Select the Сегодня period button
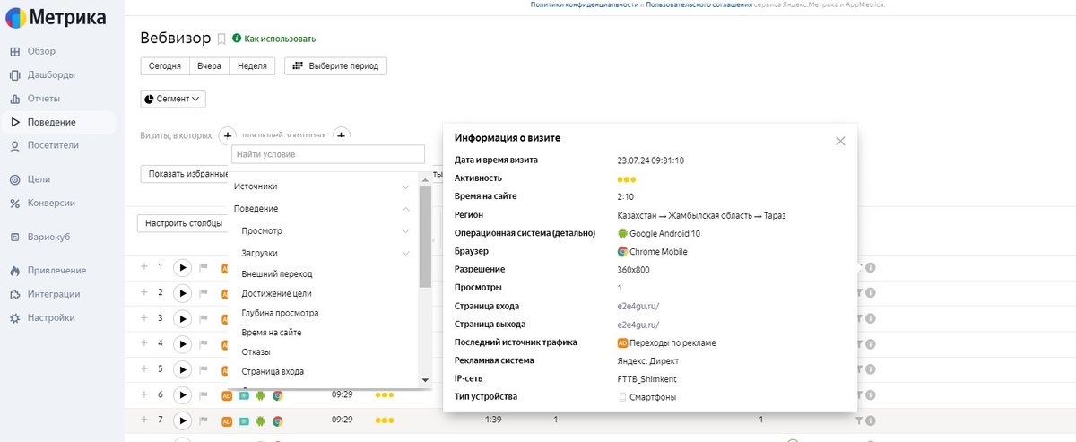This screenshot has width=1076, height=442. pyautogui.click(x=165, y=66)
